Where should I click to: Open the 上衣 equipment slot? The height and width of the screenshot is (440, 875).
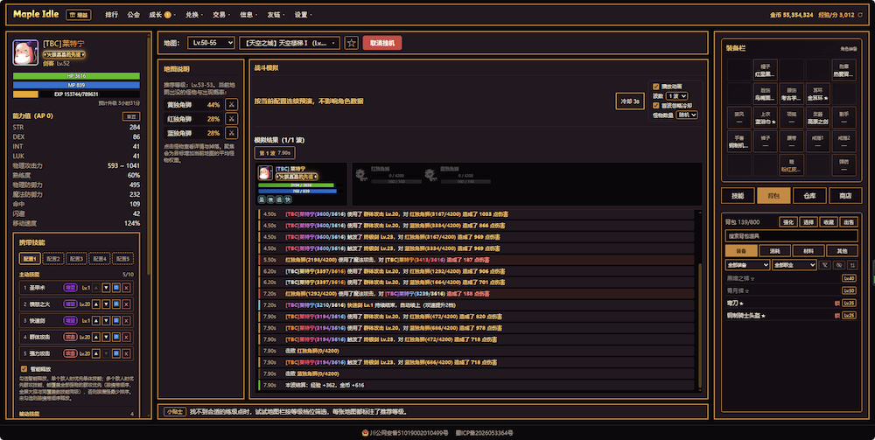point(765,118)
